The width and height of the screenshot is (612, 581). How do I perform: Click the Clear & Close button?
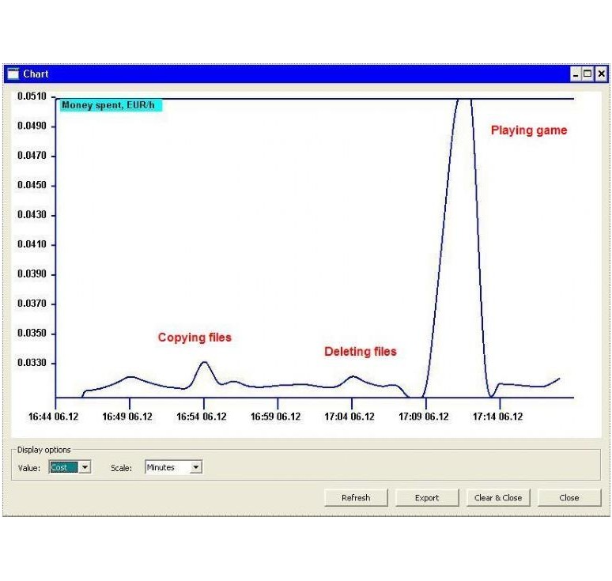498,498
